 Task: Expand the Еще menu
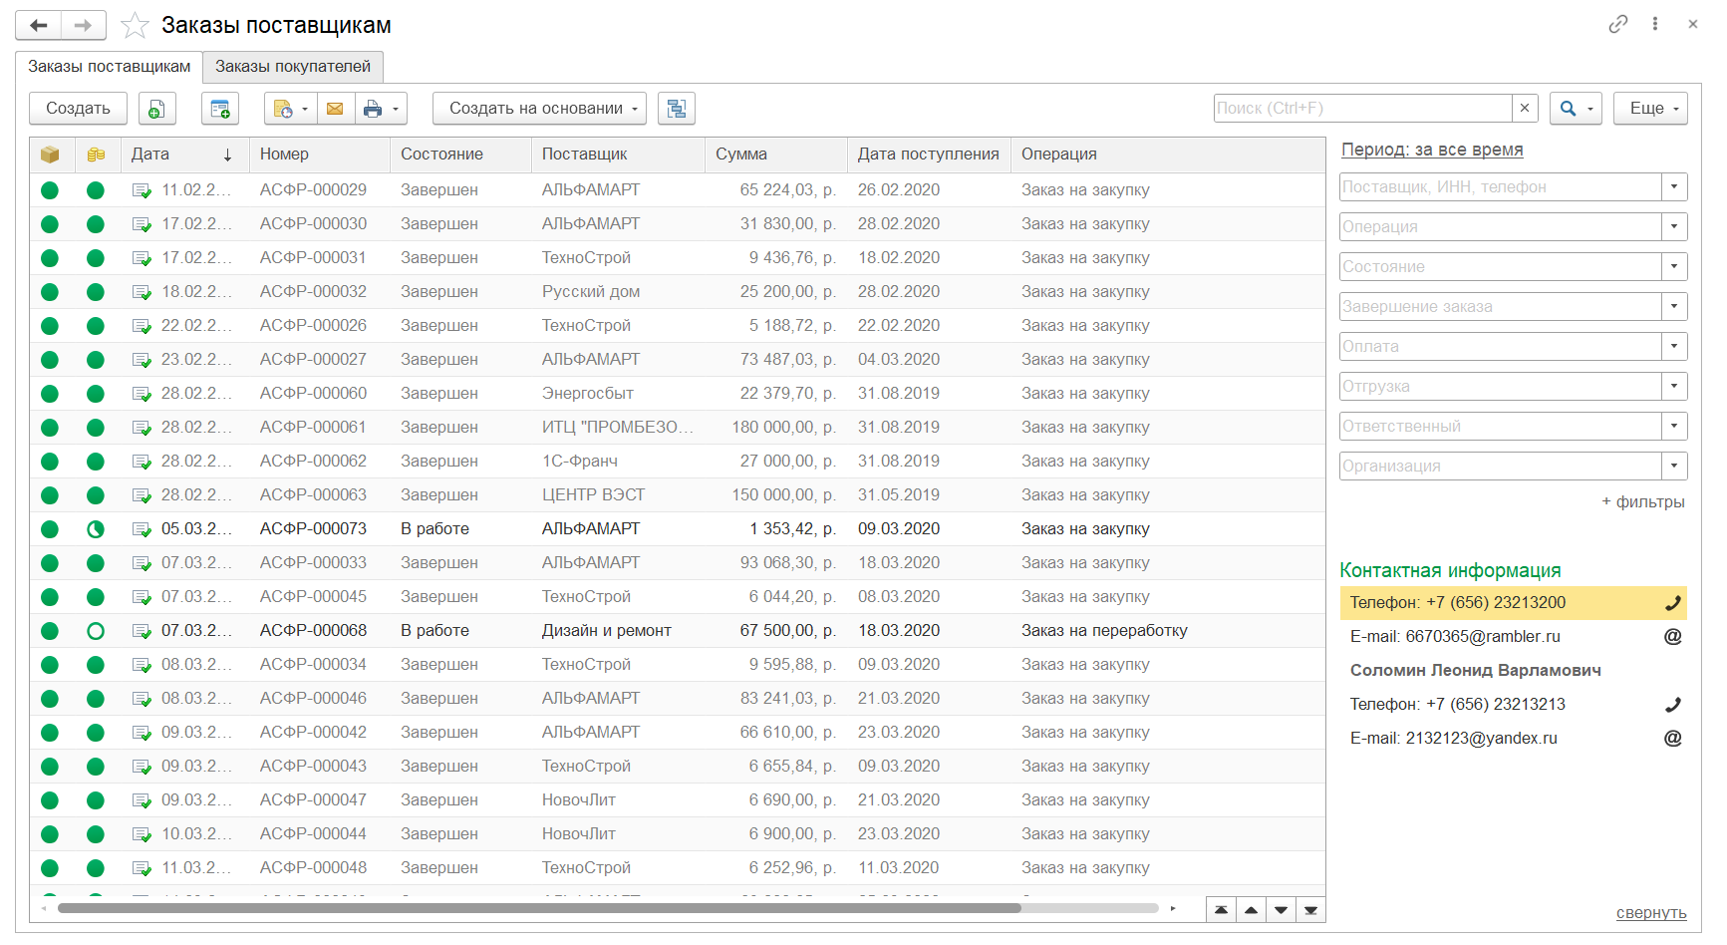click(x=1649, y=109)
